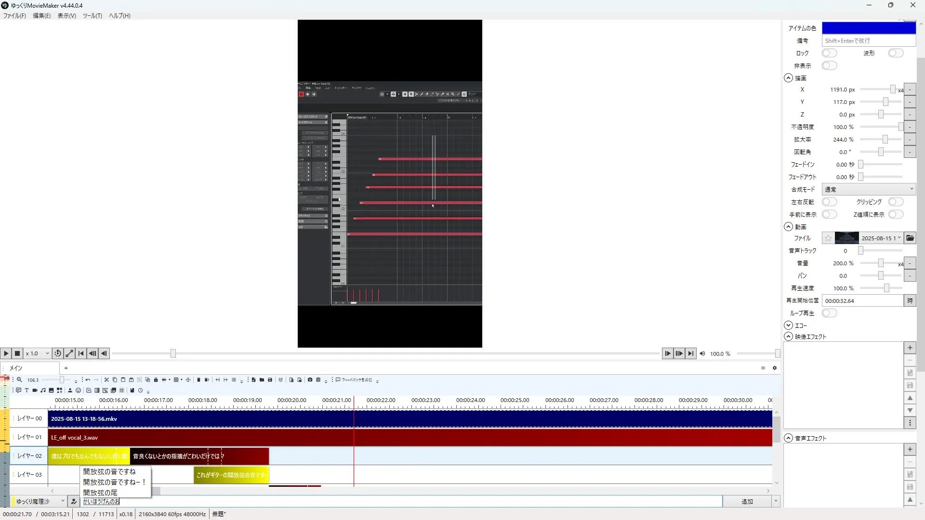This screenshot has width=925, height=520.
Task: Click the cut (scissors) toolbar icon
Action: click(106, 380)
